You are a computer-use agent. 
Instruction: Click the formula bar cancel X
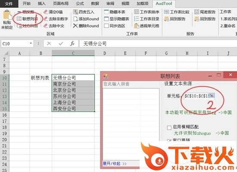[x=49, y=44]
